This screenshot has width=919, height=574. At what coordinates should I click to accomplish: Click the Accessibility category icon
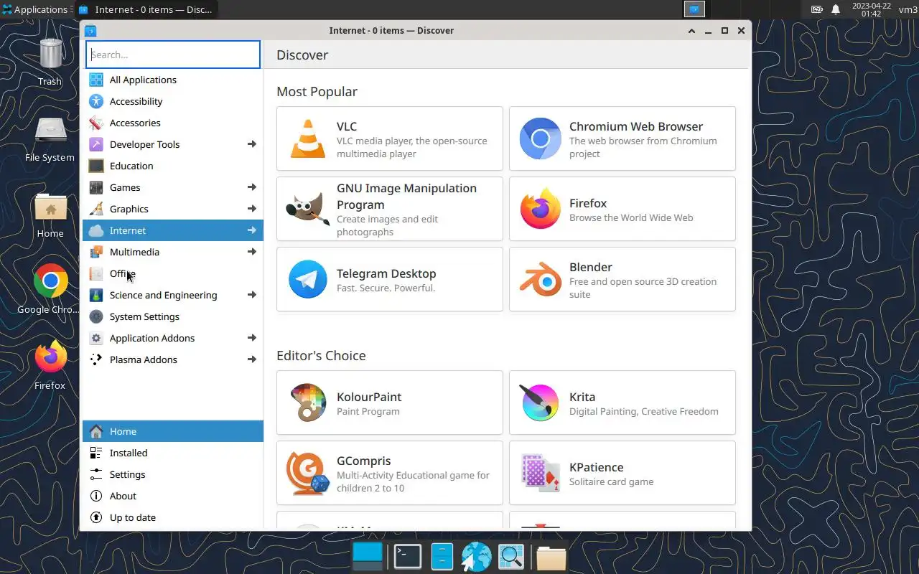coord(96,101)
